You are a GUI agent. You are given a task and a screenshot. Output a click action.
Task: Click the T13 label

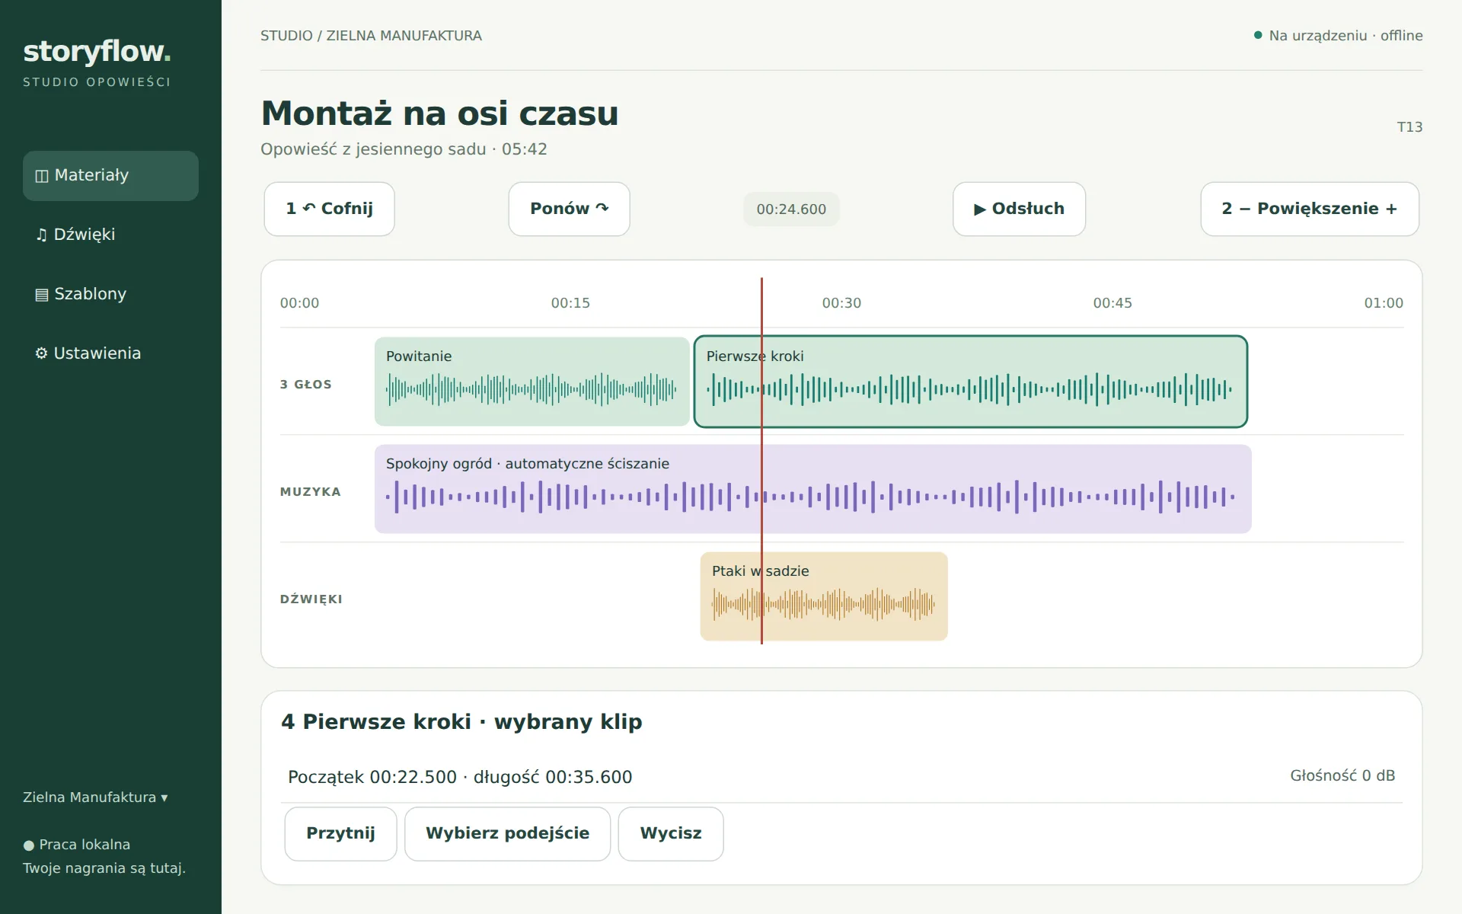[1409, 127]
